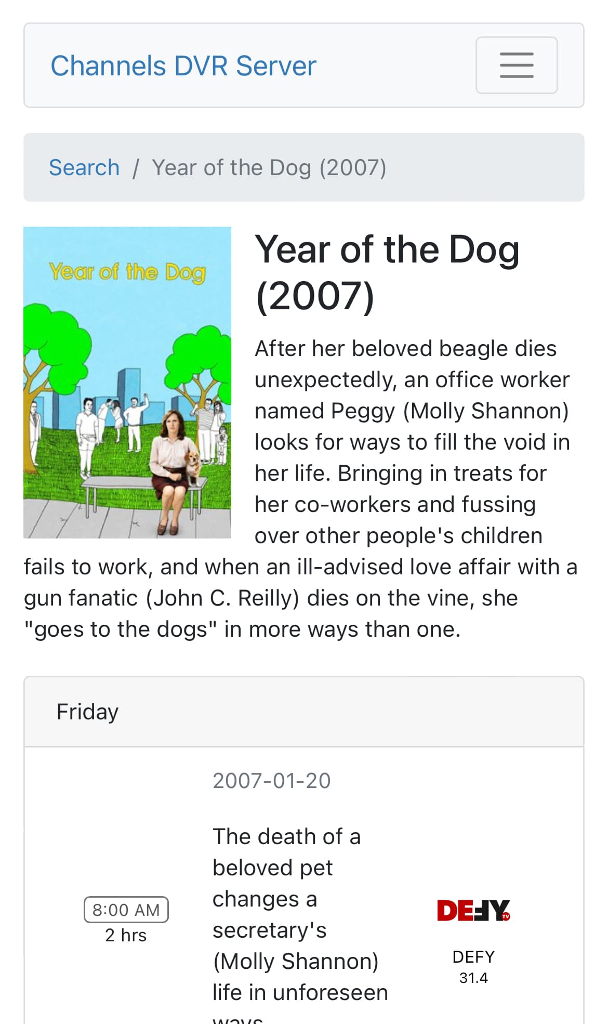This screenshot has height=1024, width=608.
Task: Select the Year of the Dog (2007) breadcrumb
Action: click(269, 167)
